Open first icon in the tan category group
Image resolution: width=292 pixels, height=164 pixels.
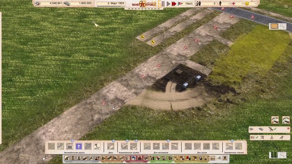[x=176, y=159]
